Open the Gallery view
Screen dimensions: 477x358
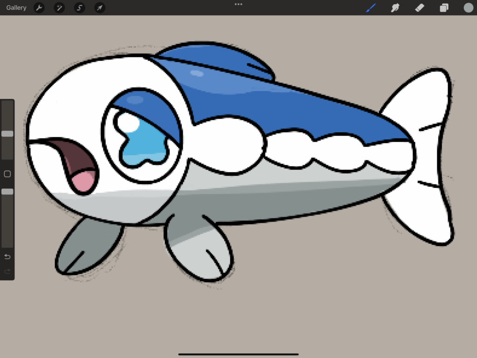pyautogui.click(x=16, y=7)
